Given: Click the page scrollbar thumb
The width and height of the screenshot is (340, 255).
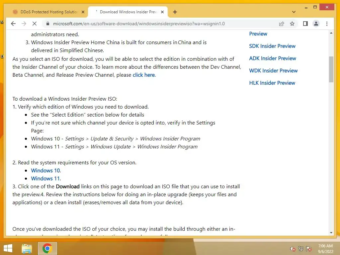Looking at the screenshot, I should pyautogui.click(x=331, y=69).
